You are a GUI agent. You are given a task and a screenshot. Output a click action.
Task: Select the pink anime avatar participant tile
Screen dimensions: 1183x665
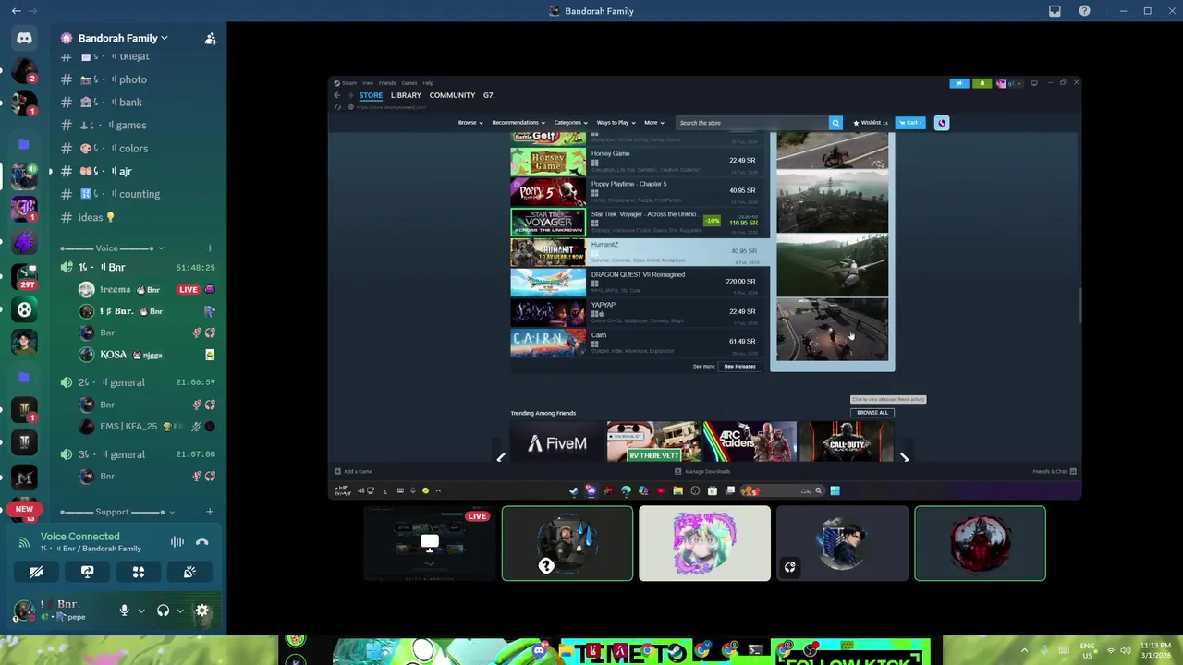click(704, 543)
